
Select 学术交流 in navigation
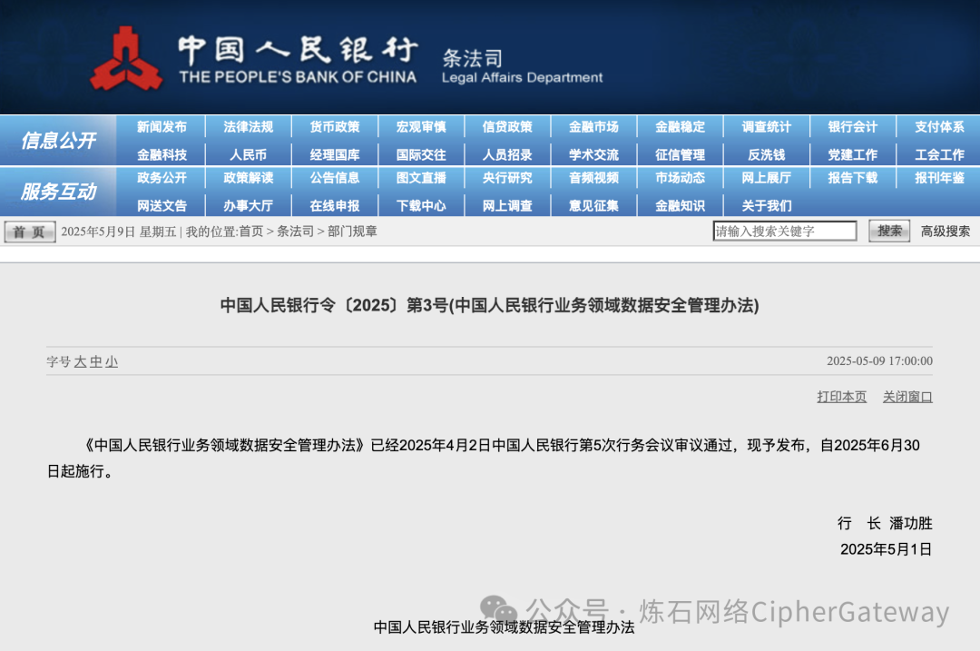coord(593,154)
